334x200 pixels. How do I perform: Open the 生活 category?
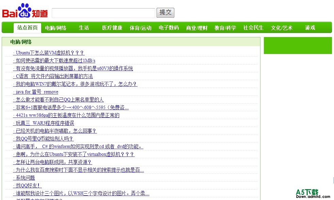(x=84, y=28)
